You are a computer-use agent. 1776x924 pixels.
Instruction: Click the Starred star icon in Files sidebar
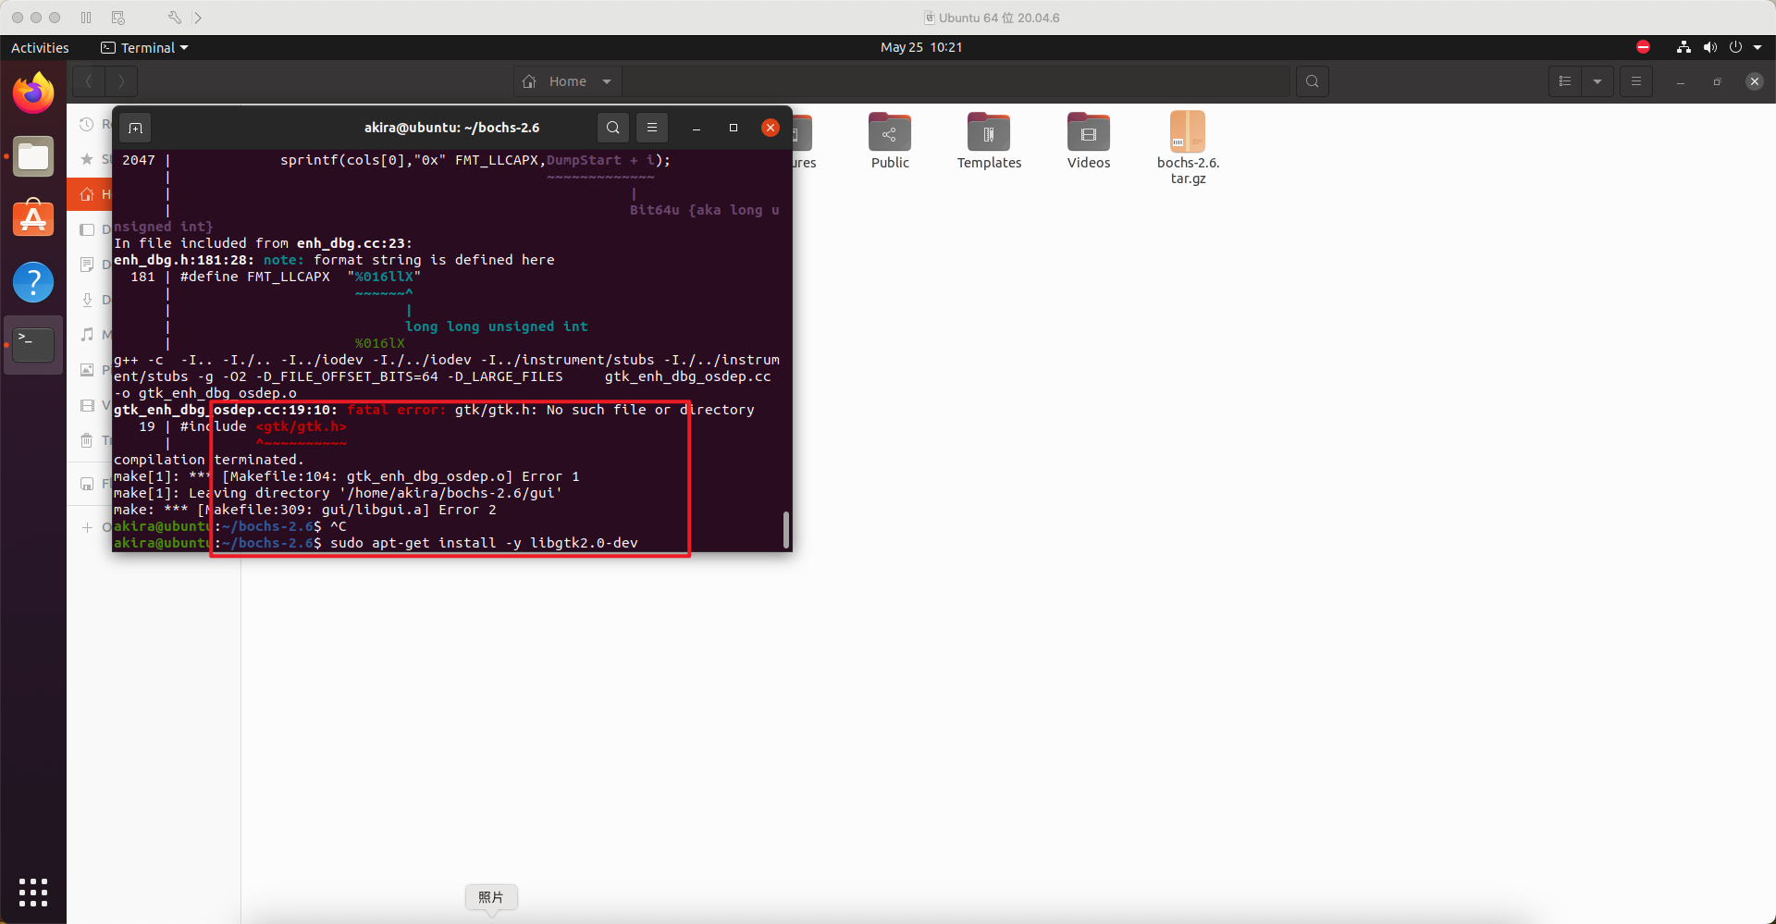pyautogui.click(x=87, y=159)
